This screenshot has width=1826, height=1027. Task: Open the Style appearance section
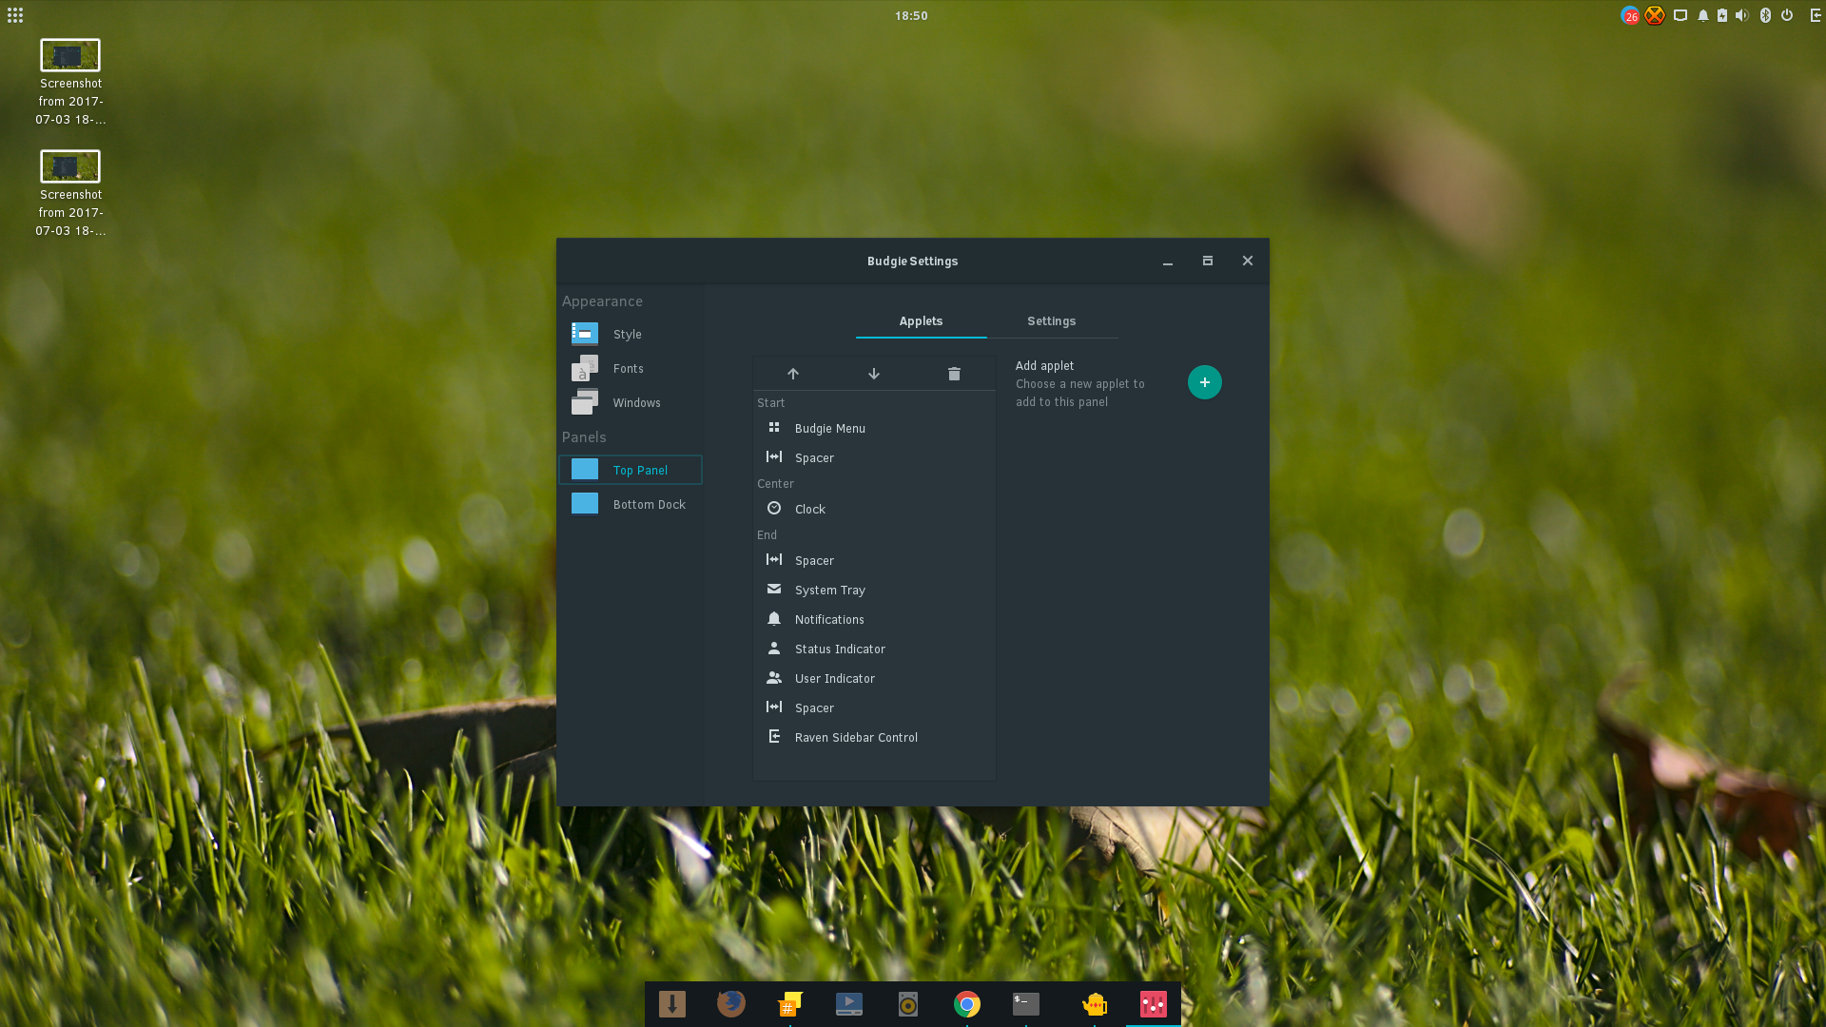click(630, 334)
